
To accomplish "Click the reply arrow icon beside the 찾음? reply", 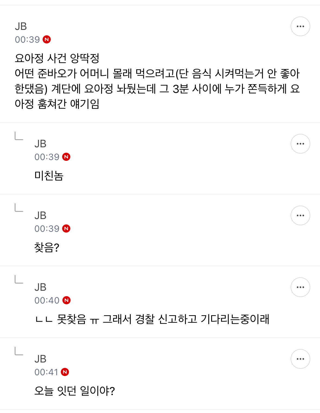I will [x=19, y=208].
